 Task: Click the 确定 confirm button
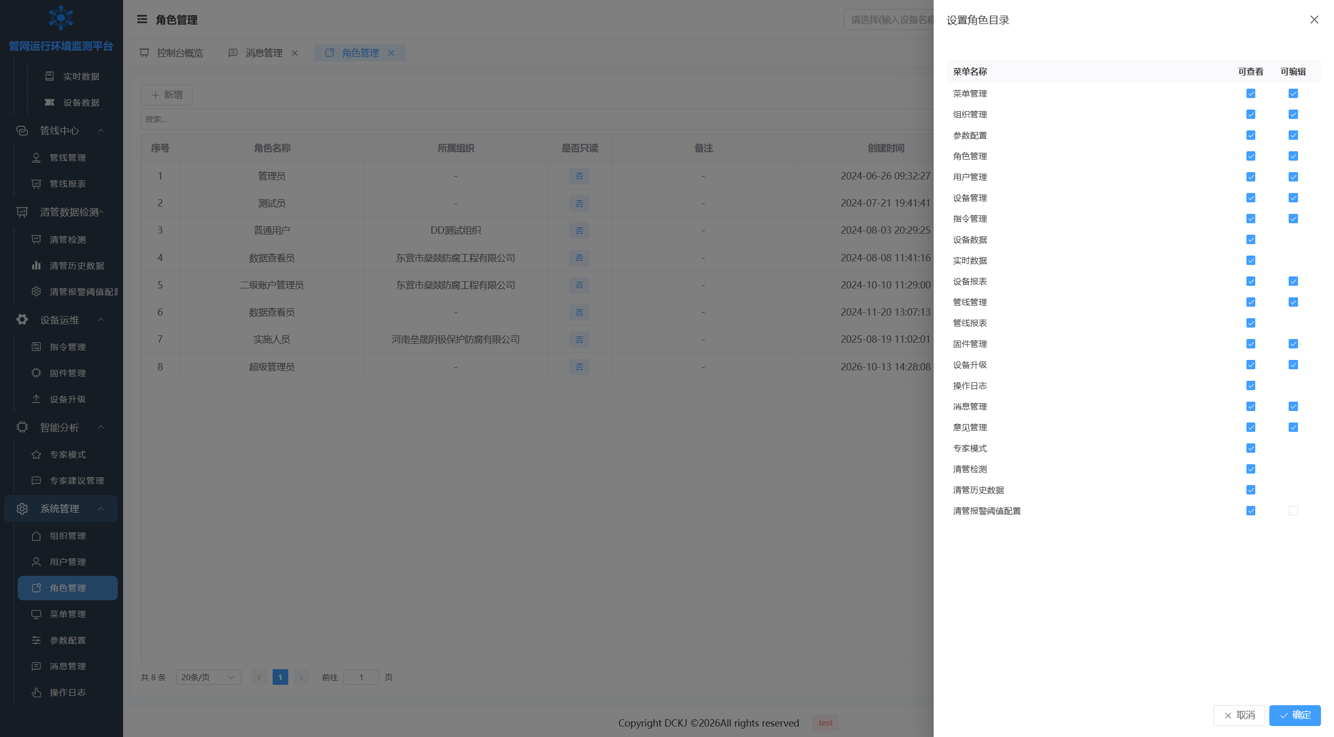click(1294, 715)
